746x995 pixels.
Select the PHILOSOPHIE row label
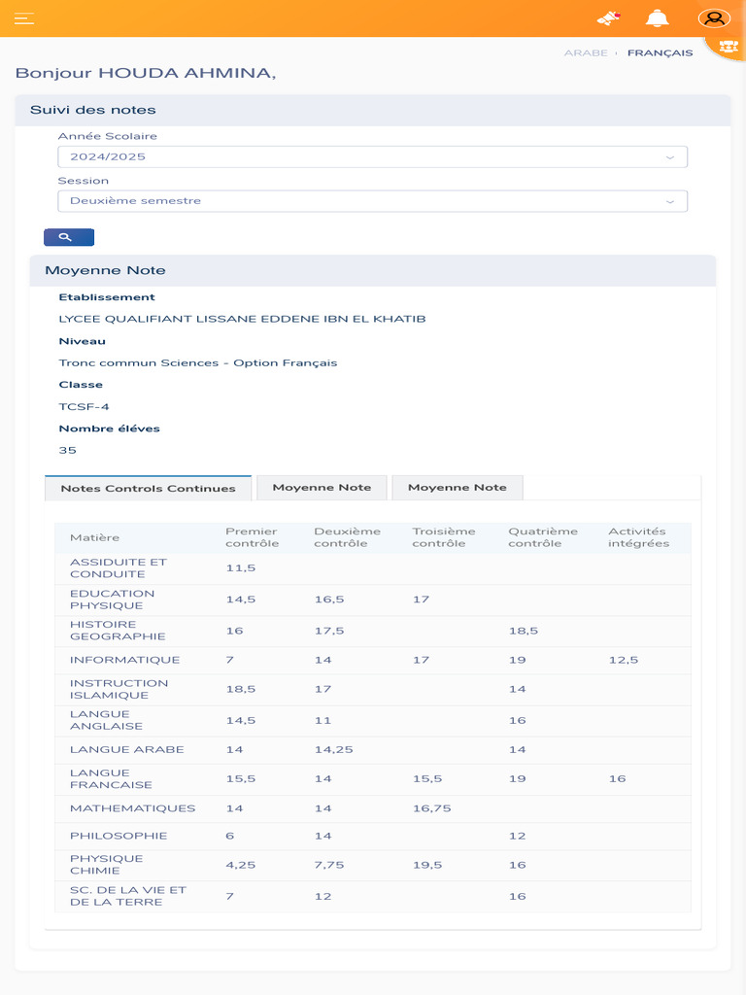point(119,836)
